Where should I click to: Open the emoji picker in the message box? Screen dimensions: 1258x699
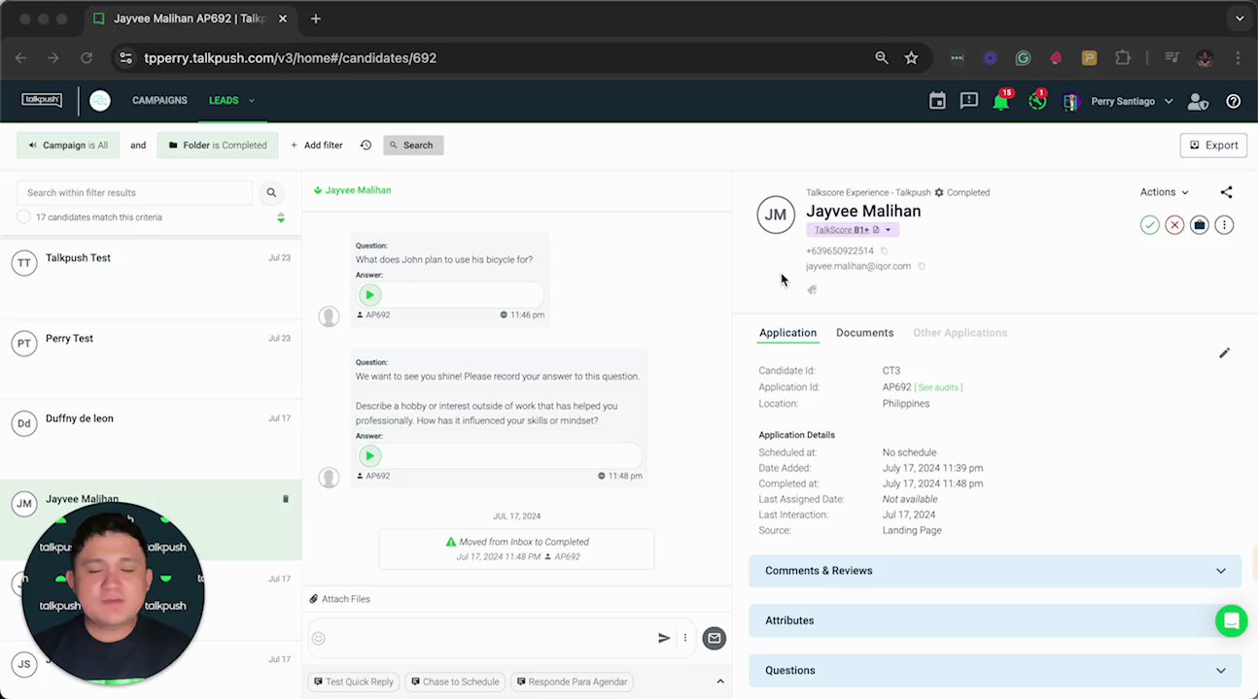(x=318, y=638)
